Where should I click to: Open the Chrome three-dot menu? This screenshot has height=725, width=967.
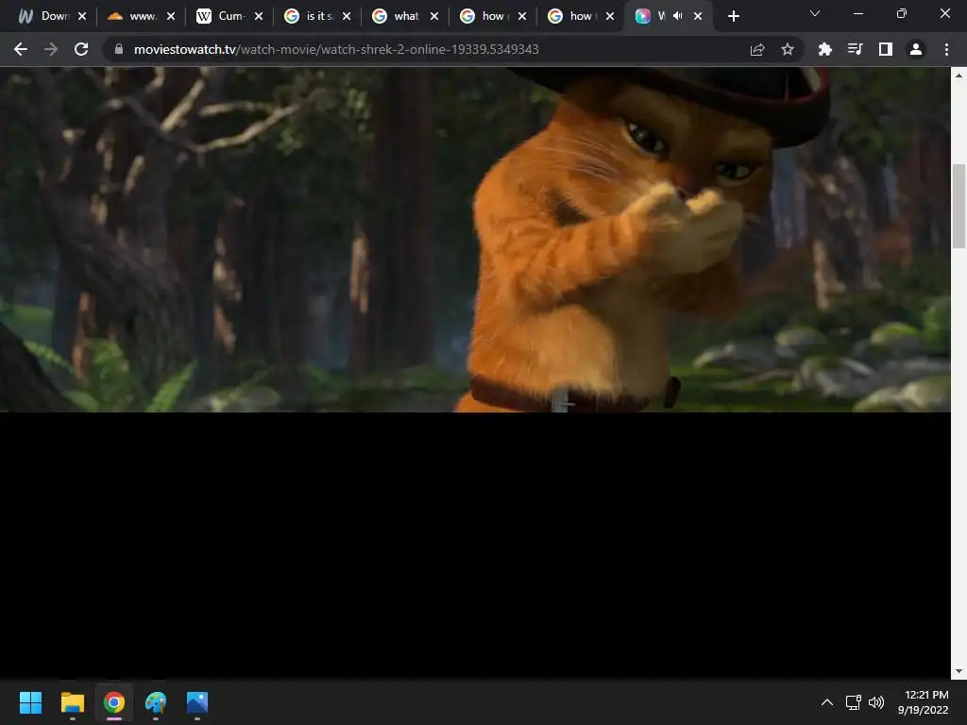coord(946,49)
